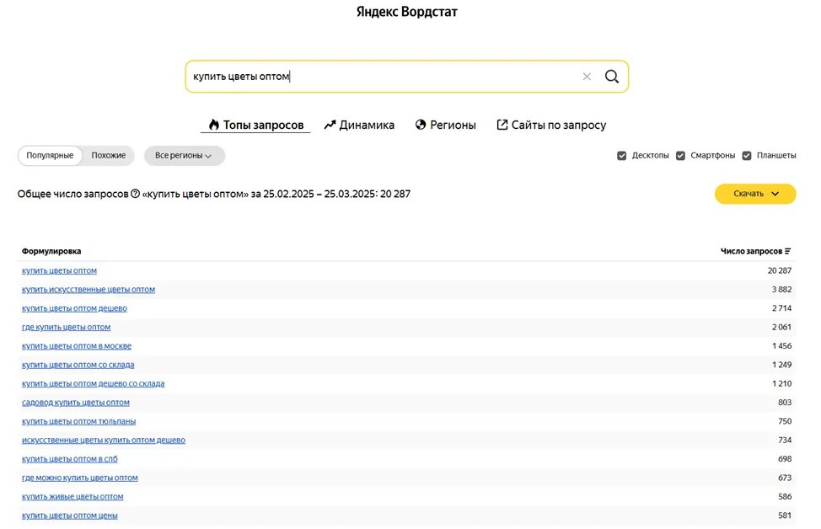
Task: Open the link купить цветы оптом дешево
Action: pyautogui.click(x=74, y=308)
